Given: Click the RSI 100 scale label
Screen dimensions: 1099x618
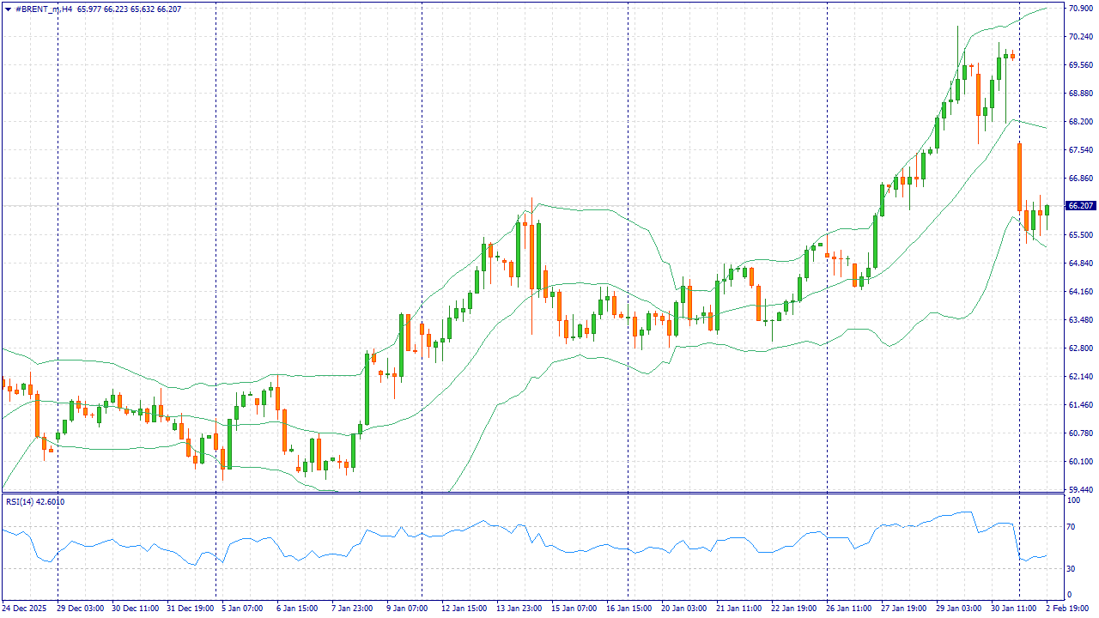Looking at the screenshot, I should coord(1074,499).
